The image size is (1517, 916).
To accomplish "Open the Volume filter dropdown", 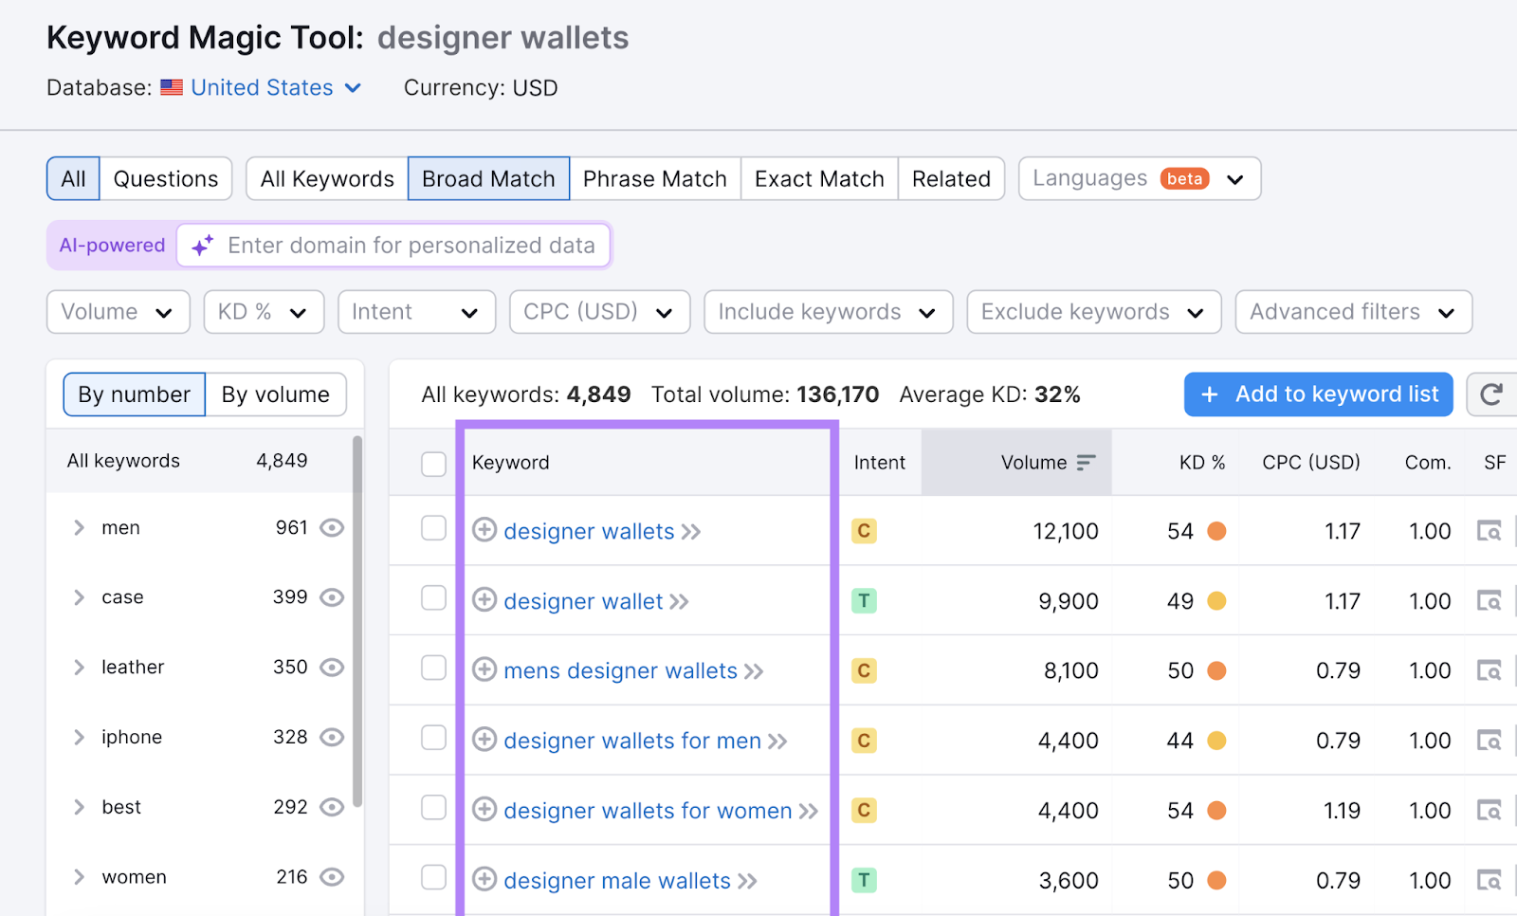I will point(117,311).
